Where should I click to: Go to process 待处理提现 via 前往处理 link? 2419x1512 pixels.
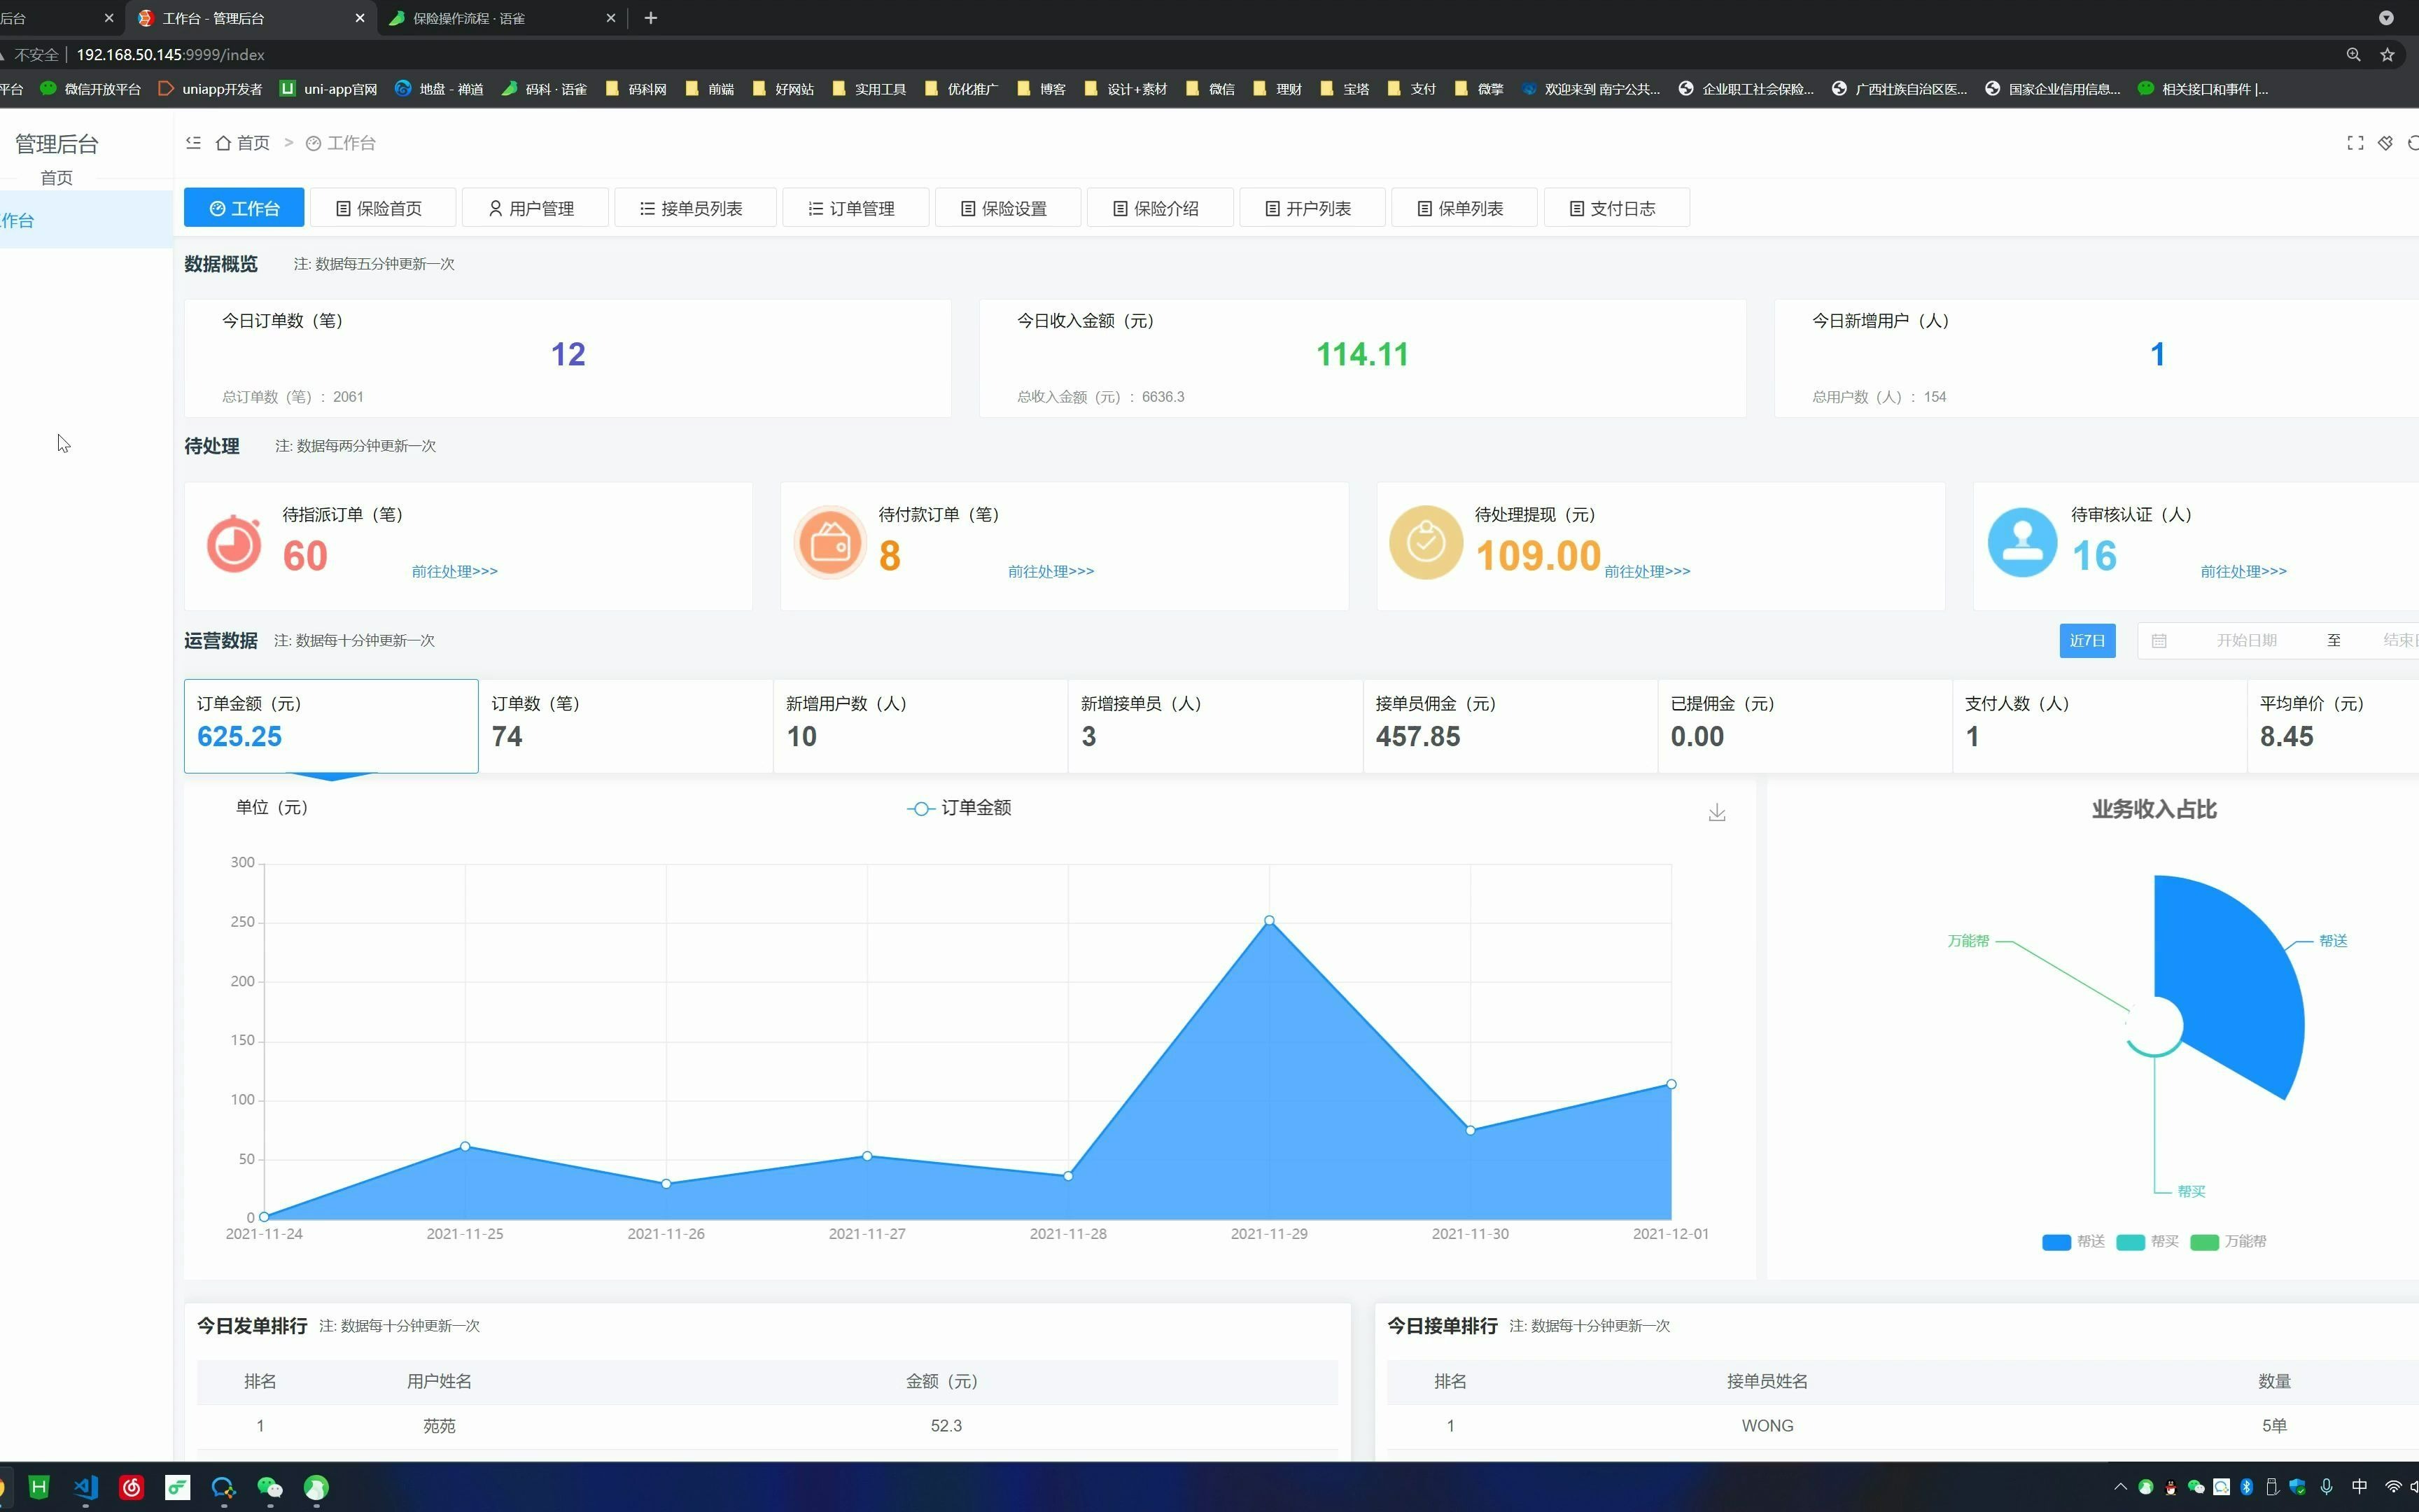(1648, 572)
